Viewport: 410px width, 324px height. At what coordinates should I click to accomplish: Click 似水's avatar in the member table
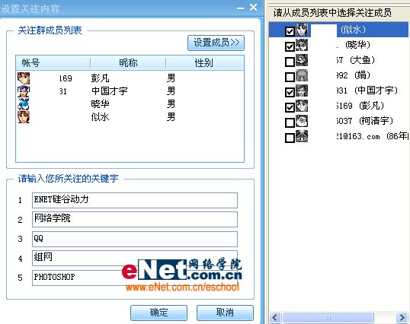click(24, 117)
